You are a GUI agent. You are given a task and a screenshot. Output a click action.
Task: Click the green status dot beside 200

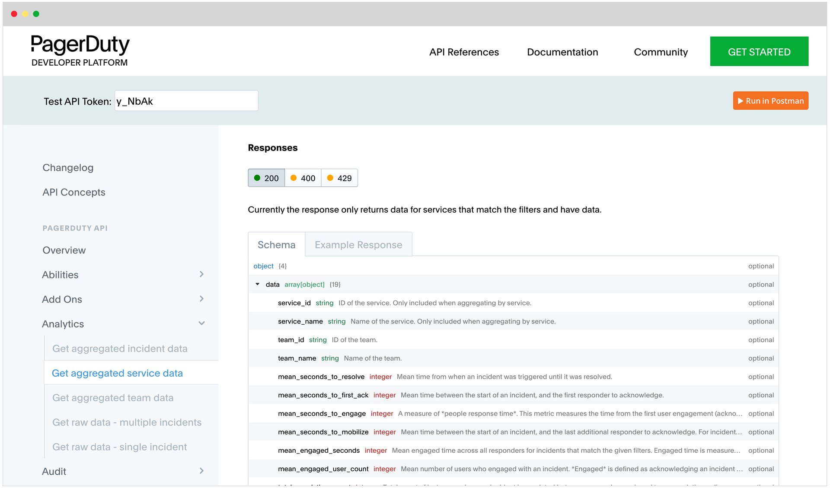258,178
